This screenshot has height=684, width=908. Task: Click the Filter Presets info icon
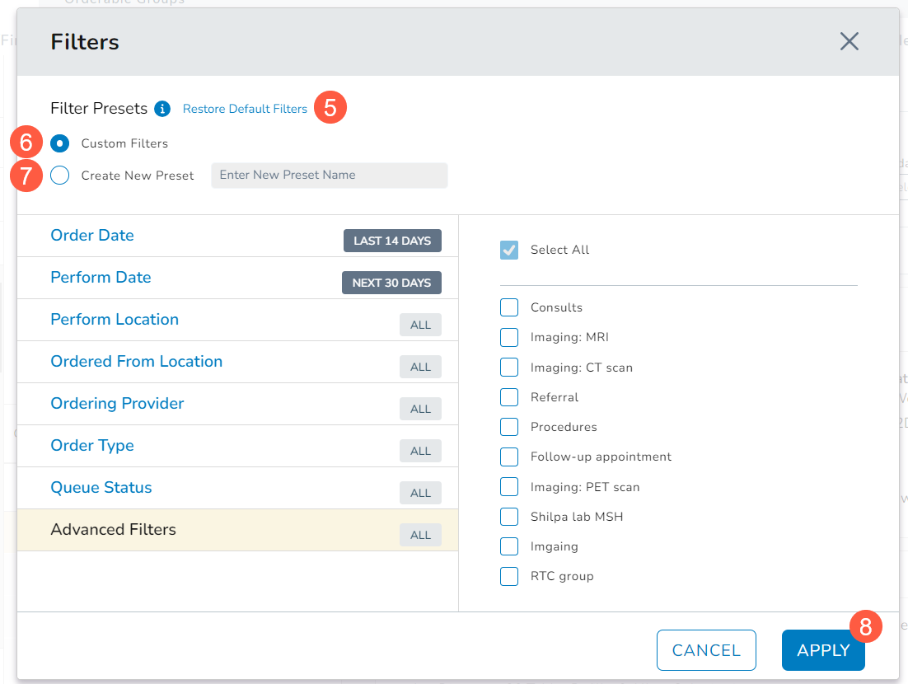click(162, 109)
